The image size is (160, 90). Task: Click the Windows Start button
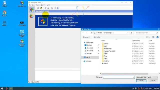[2, 88]
